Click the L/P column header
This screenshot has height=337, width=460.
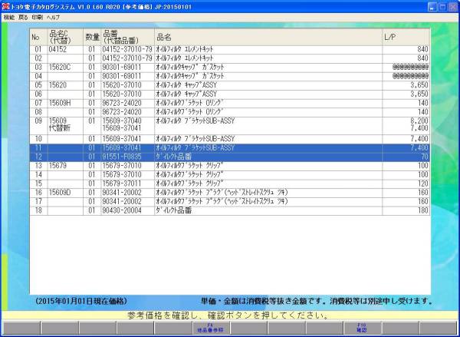tap(406, 37)
